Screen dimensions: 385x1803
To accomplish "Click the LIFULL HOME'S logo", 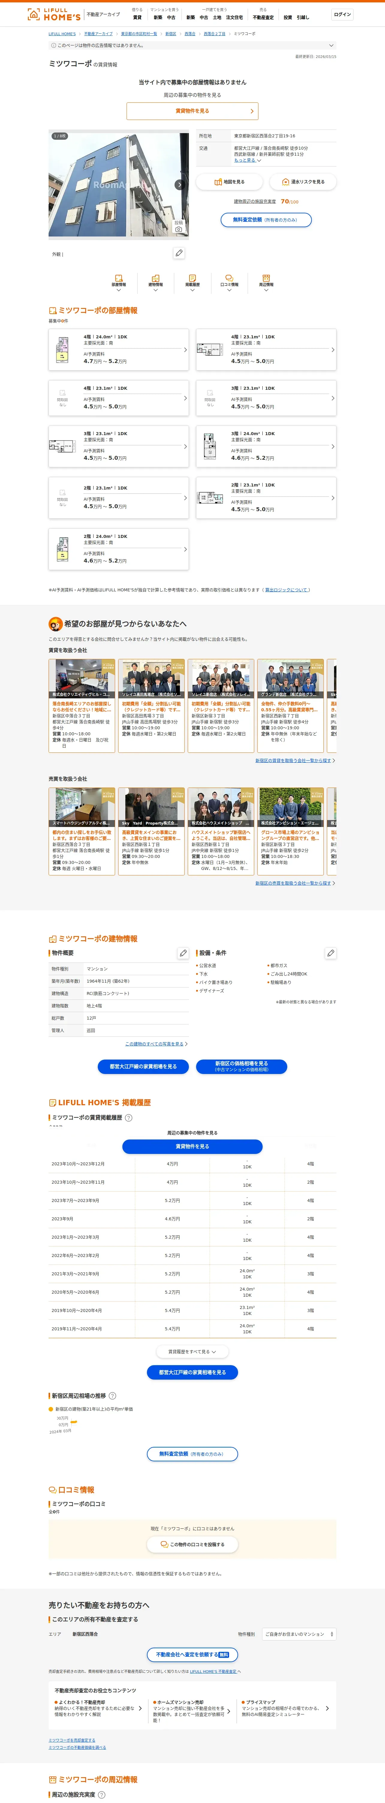I will point(54,14).
